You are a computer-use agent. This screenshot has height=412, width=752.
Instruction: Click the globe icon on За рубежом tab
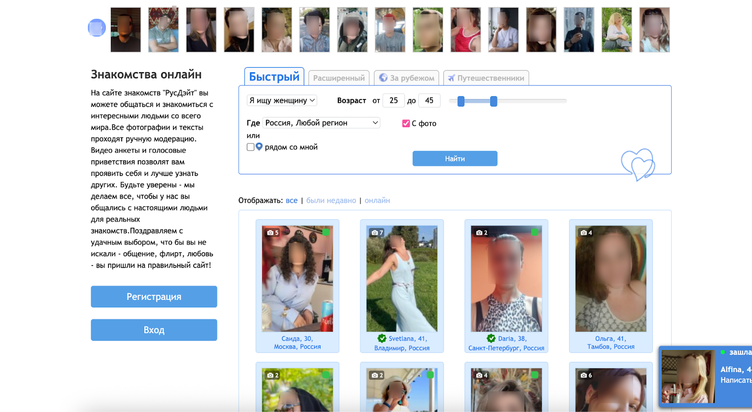coord(384,78)
